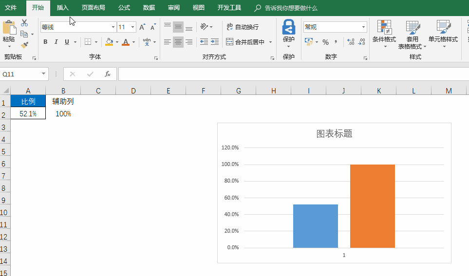Toggle Italic formatting
The width and height of the screenshot is (469, 276).
56,42
